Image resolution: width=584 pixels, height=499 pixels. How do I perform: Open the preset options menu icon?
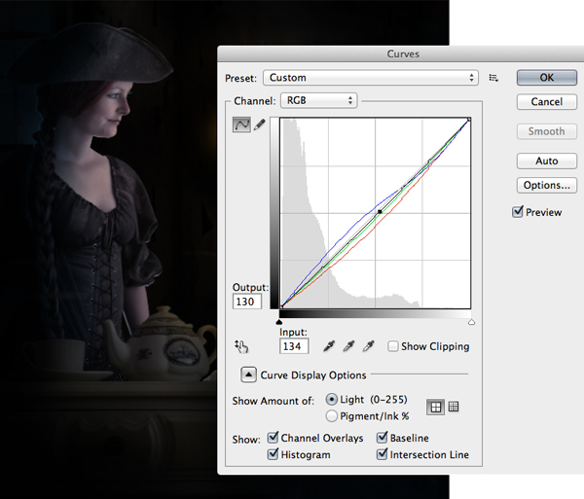(x=493, y=78)
